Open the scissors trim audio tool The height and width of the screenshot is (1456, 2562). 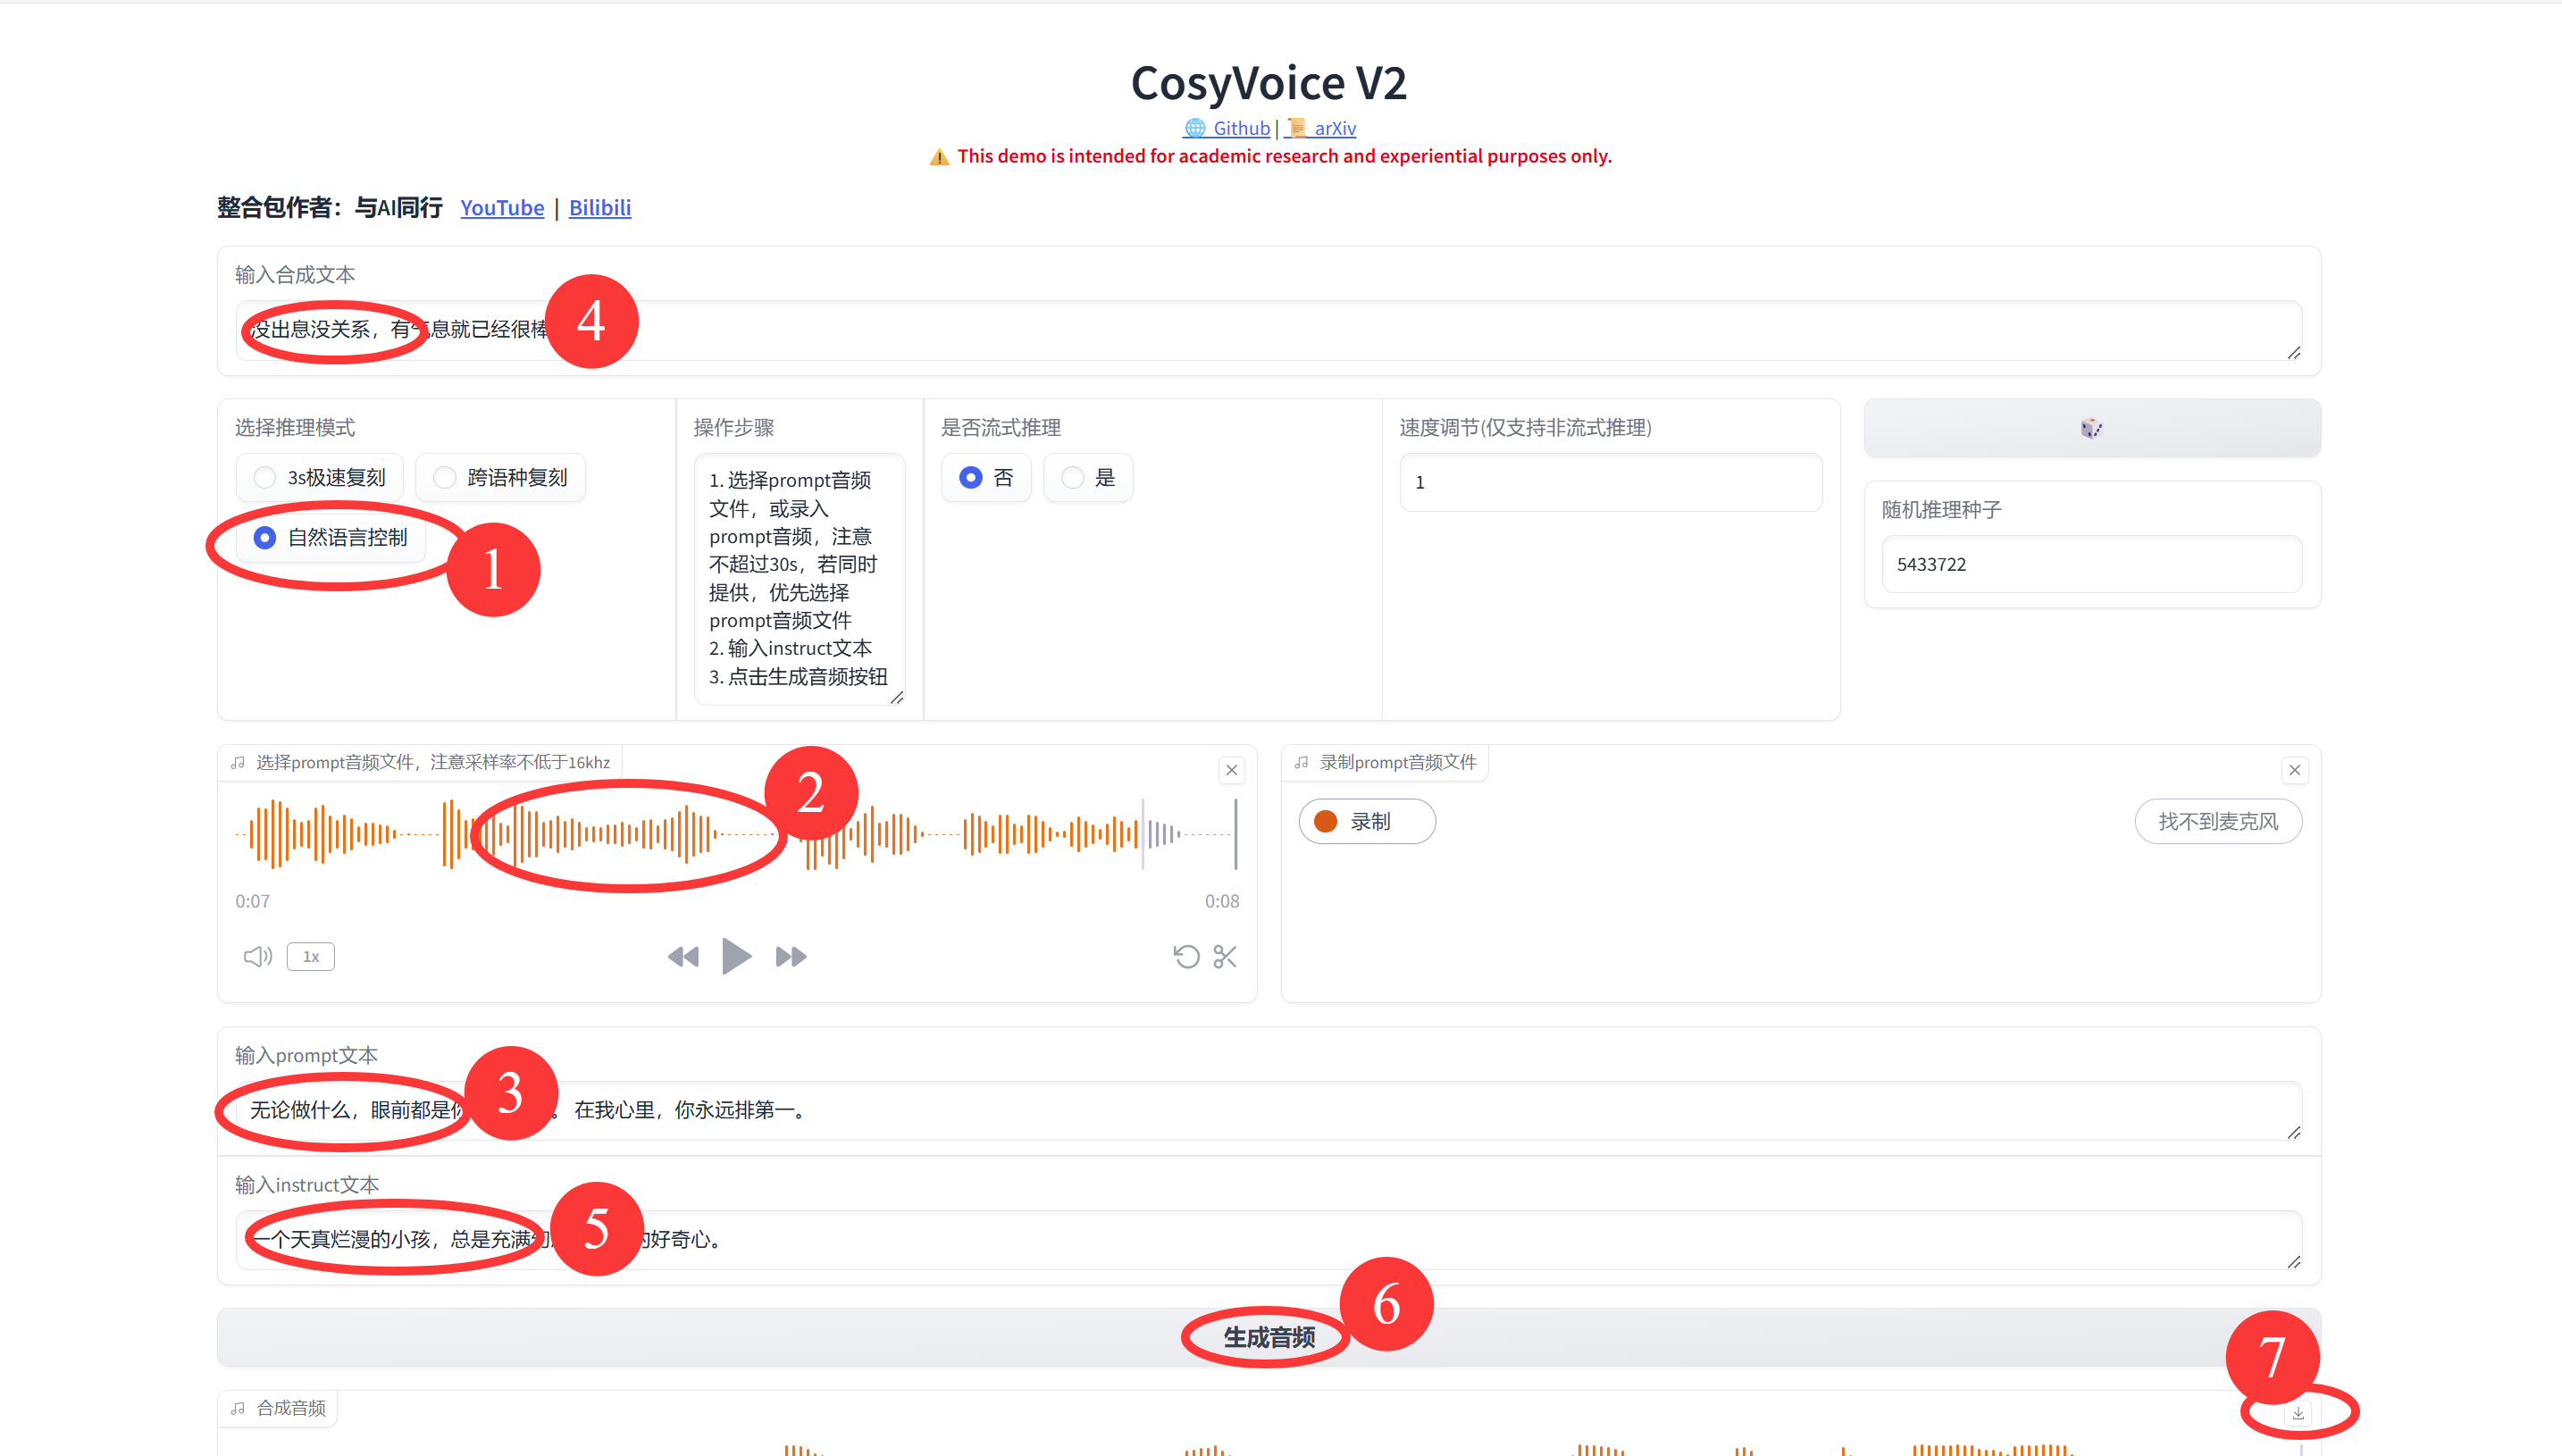[x=1225, y=957]
